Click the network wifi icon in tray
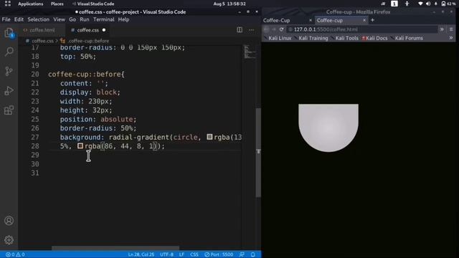The image size is (459, 258). [420, 4]
